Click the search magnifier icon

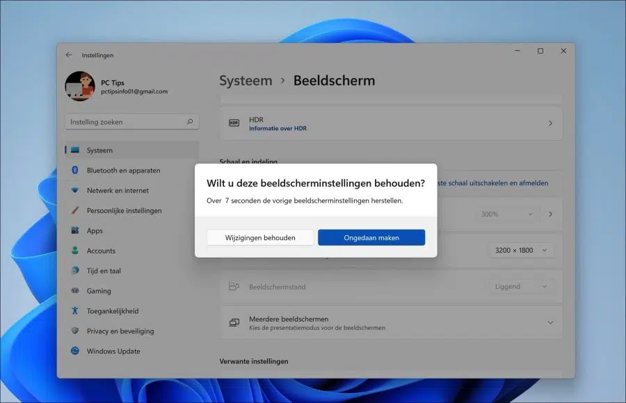point(190,122)
